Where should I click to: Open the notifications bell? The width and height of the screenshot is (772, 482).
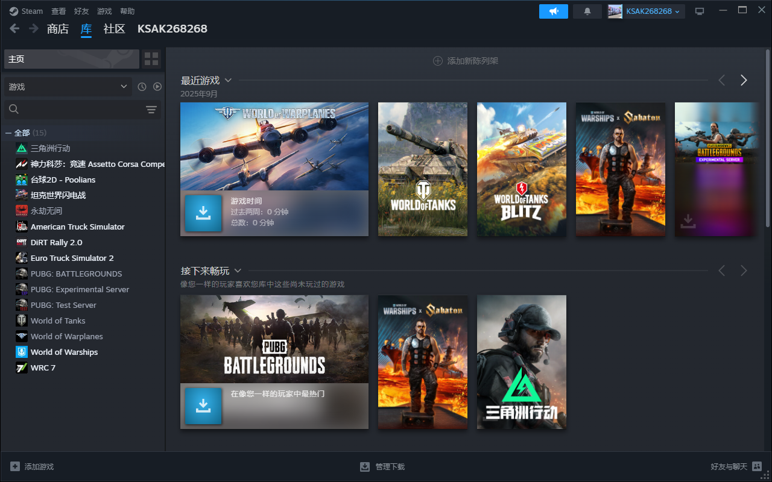587,11
